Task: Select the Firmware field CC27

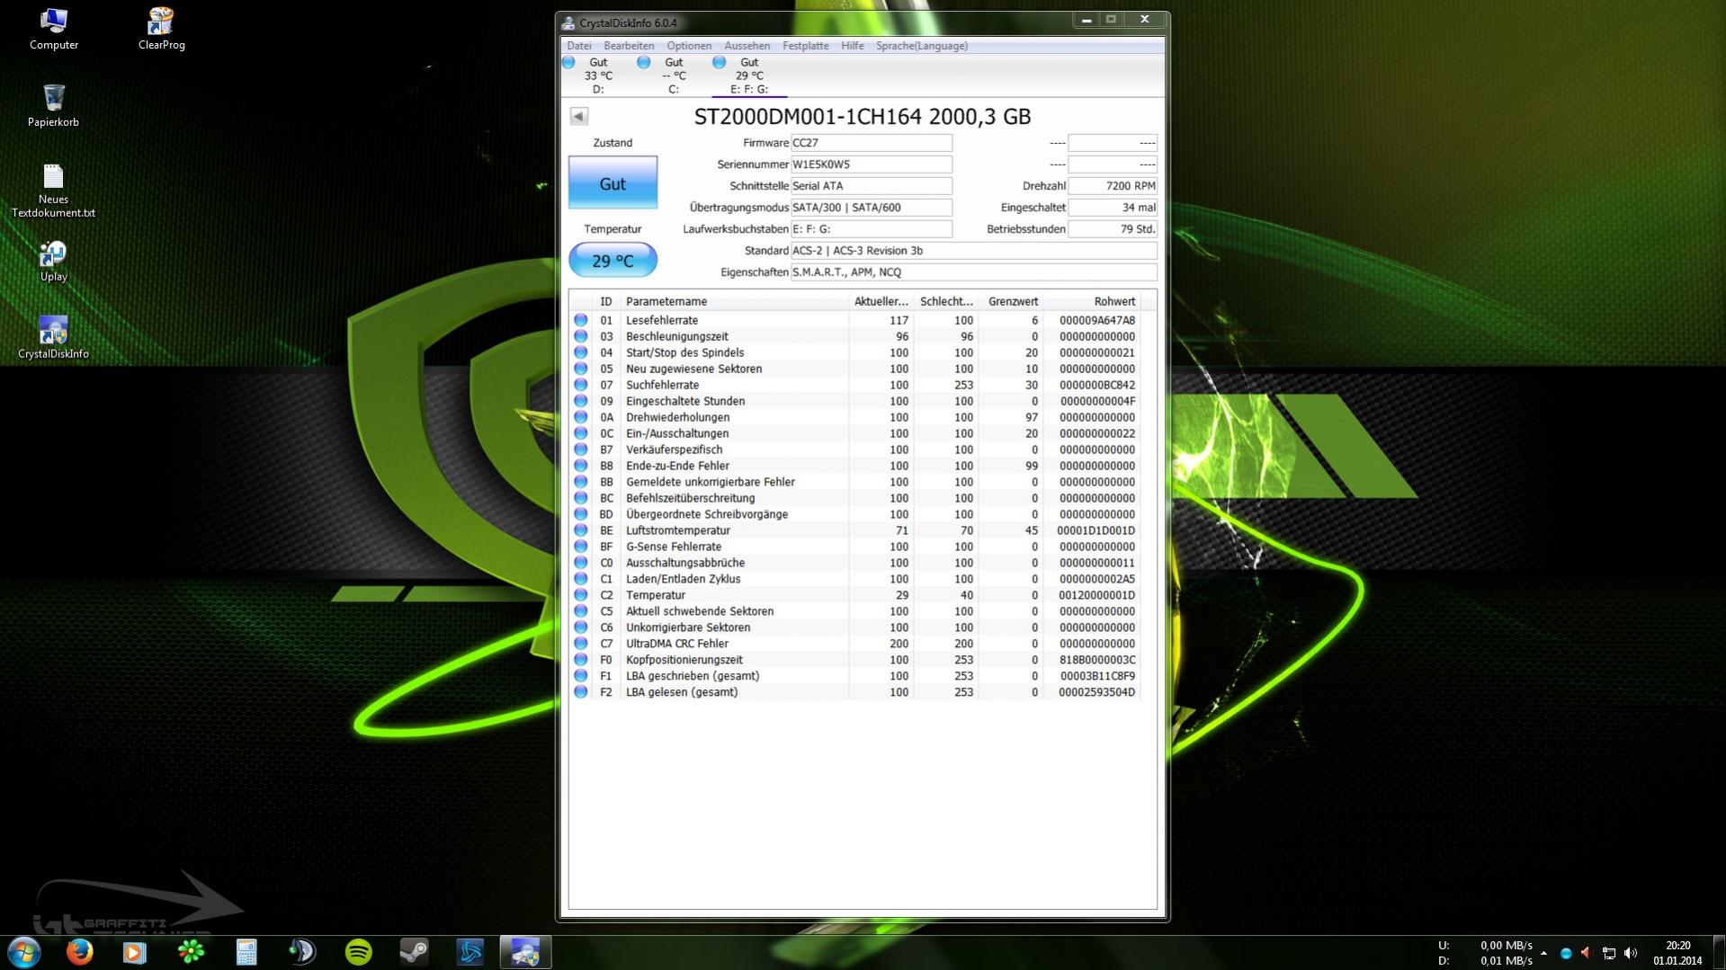Action: click(x=871, y=143)
